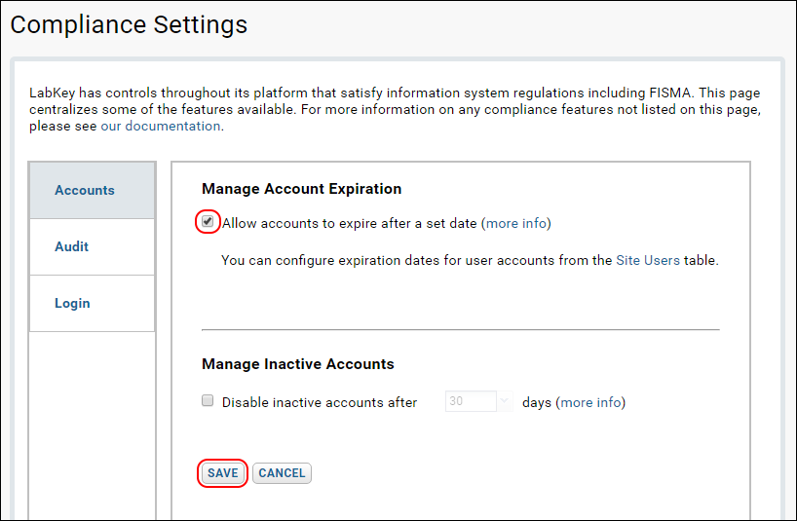Cancel the compliance settings changes
The image size is (797, 521).
[283, 473]
